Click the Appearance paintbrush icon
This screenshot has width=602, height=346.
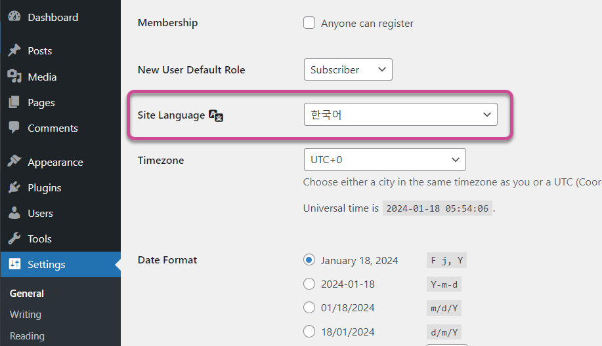pos(14,161)
